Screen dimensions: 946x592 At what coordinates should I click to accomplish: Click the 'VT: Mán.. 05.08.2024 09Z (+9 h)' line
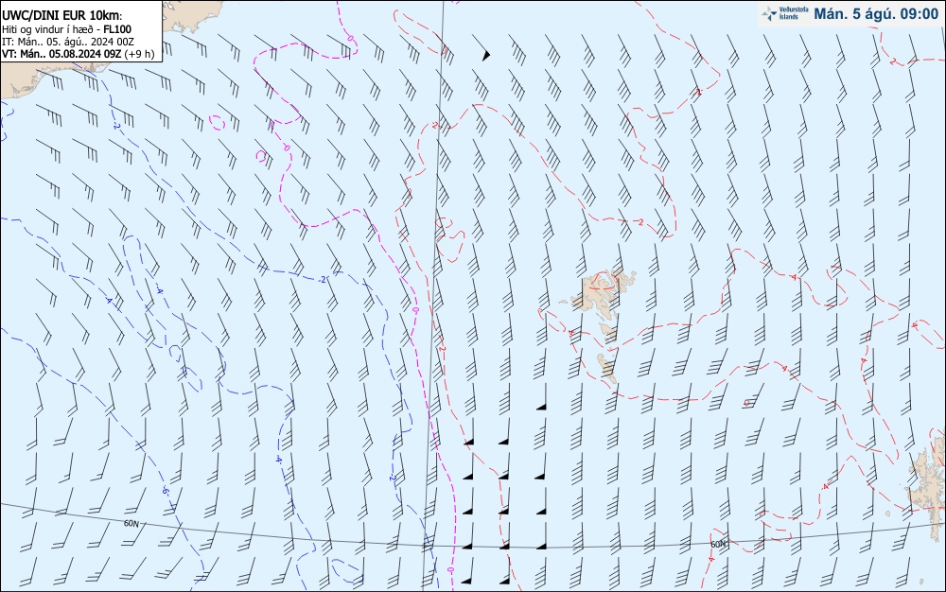[x=78, y=54]
